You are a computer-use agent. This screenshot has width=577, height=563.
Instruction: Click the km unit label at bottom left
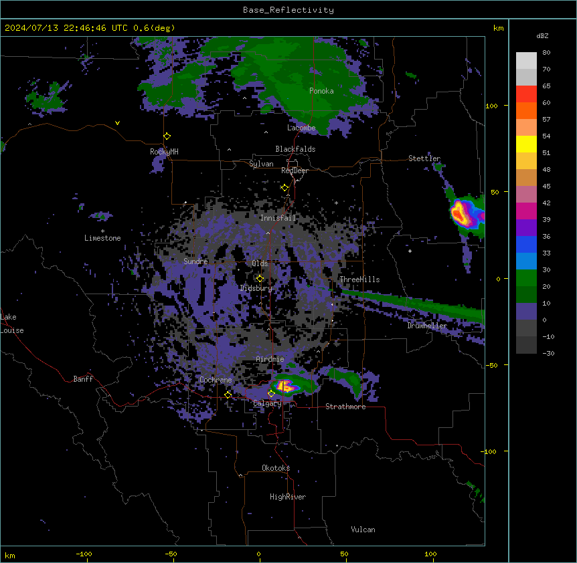(x=9, y=556)
